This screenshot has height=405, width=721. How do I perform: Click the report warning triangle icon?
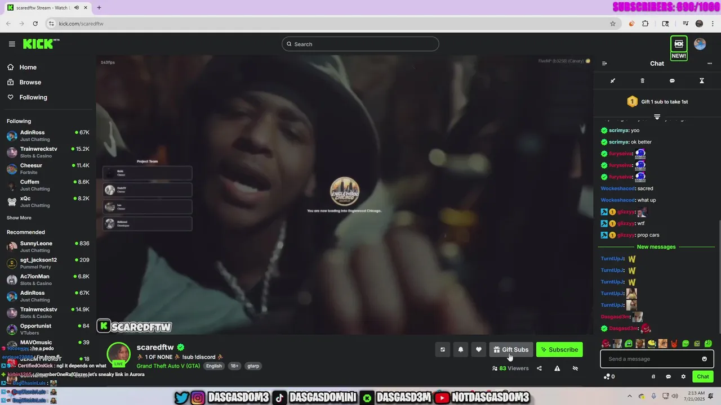pos(557,368)
